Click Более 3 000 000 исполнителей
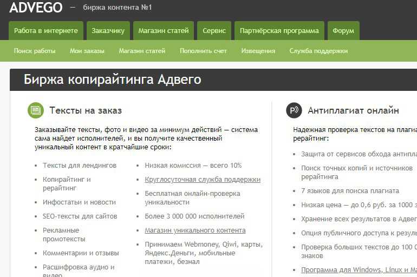417x277 pixels. click(x=194, y=216)
